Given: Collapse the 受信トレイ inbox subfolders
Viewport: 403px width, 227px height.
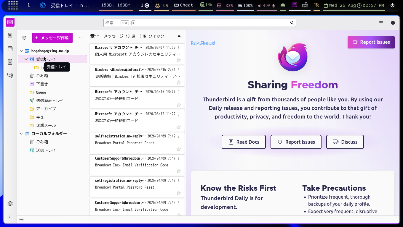Looking at the screenshot, I should click(x=26, y=59).
